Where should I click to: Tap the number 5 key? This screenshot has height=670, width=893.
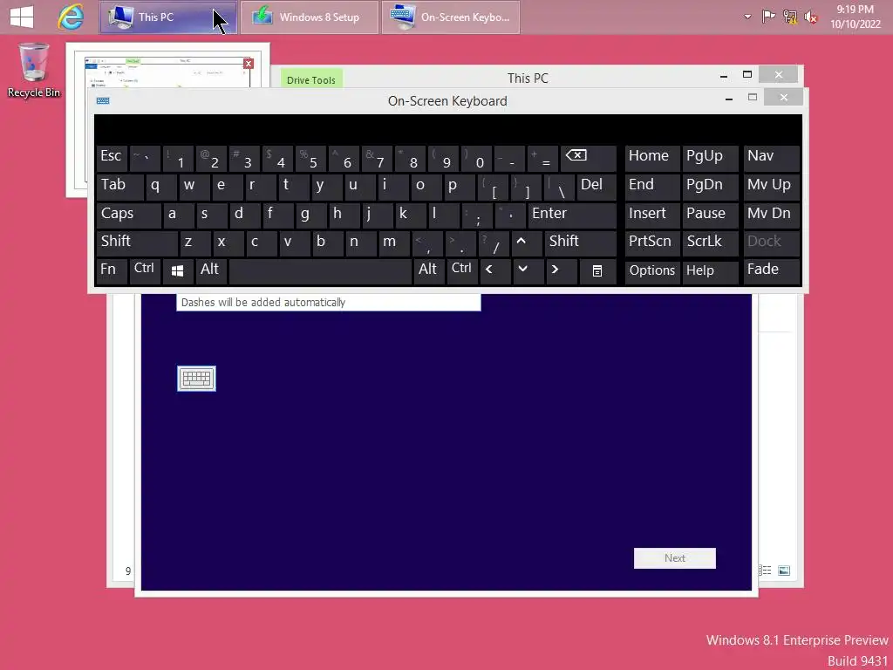pyautogui.click(x=310, y=157)
